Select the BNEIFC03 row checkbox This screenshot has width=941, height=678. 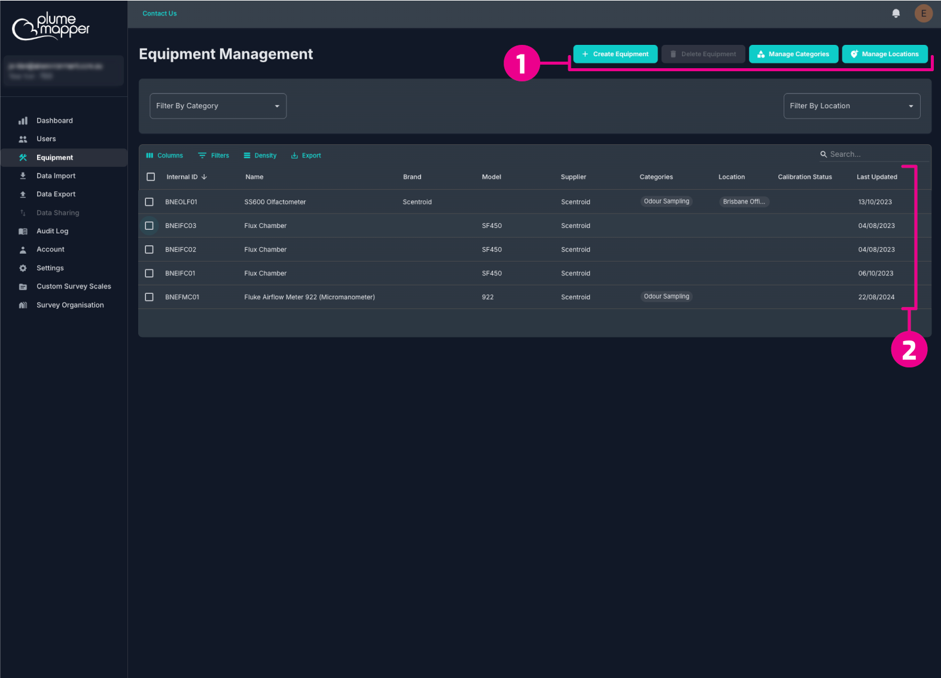pyautogui.click(x=150, y=226)
